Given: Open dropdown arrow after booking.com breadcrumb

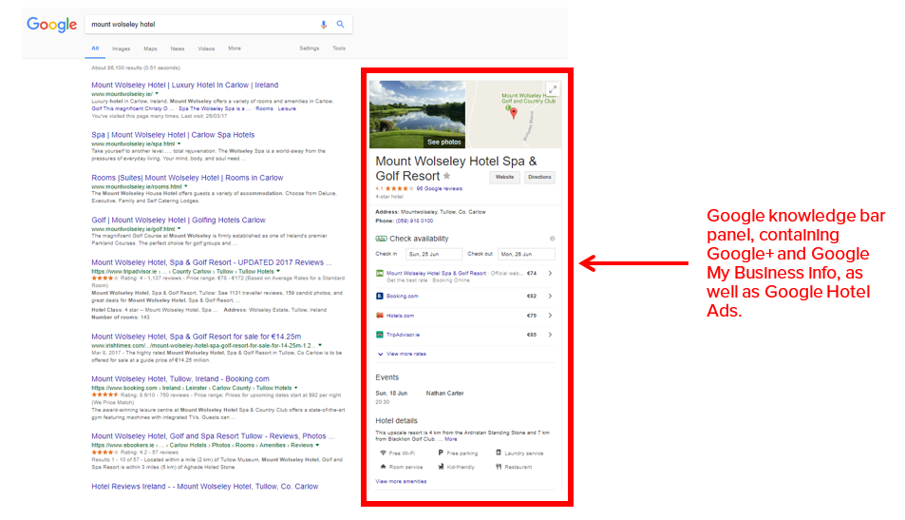Looking at the screenshot, I should coord(296,388).
